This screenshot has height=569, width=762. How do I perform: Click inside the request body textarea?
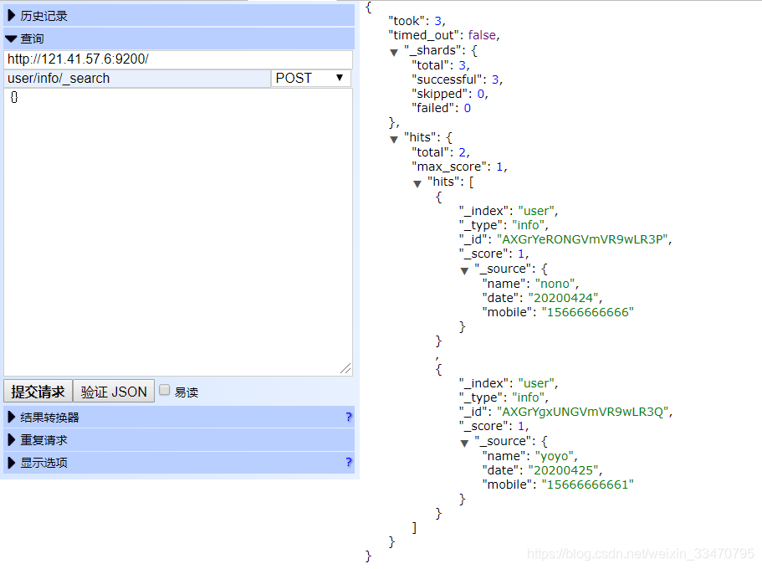tap(176, 234)
